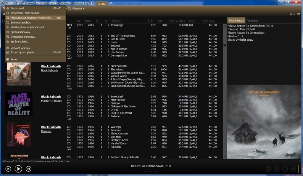Open the Nápověda menu
Screen dimensions: 303x176
(65, 3)
